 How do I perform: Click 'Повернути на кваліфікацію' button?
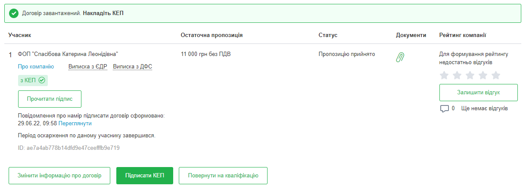[x=223, y=176]
